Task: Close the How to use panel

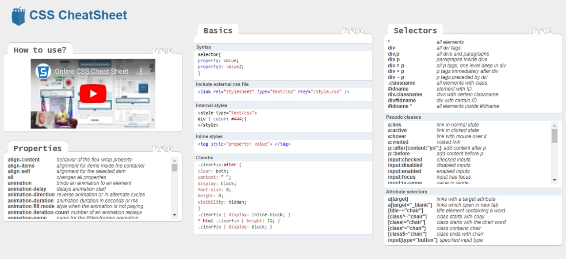Action: point(170,51)
